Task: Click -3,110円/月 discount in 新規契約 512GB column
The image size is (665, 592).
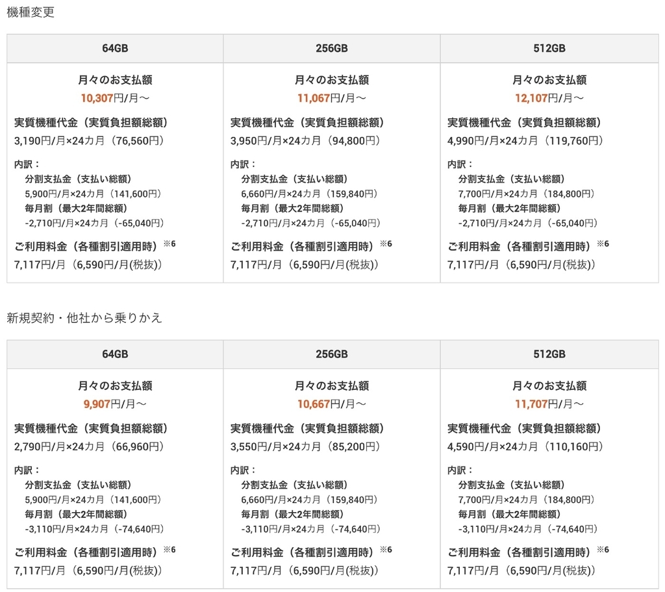Action: click(x=528, y=529)
